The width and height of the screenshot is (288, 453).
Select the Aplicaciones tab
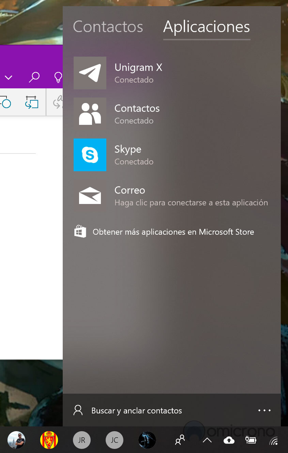(x=207, y=27)
